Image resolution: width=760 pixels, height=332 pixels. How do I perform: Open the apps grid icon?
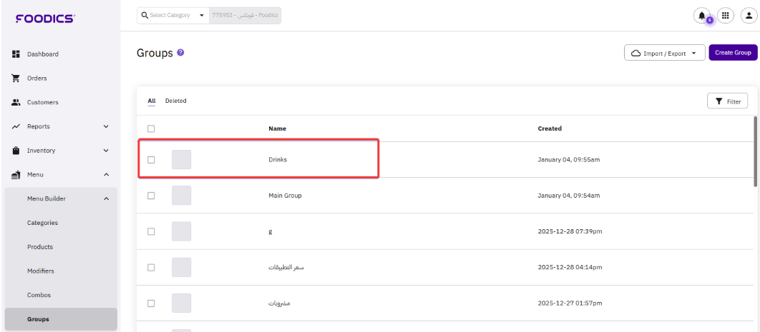(x=725, y=16)
